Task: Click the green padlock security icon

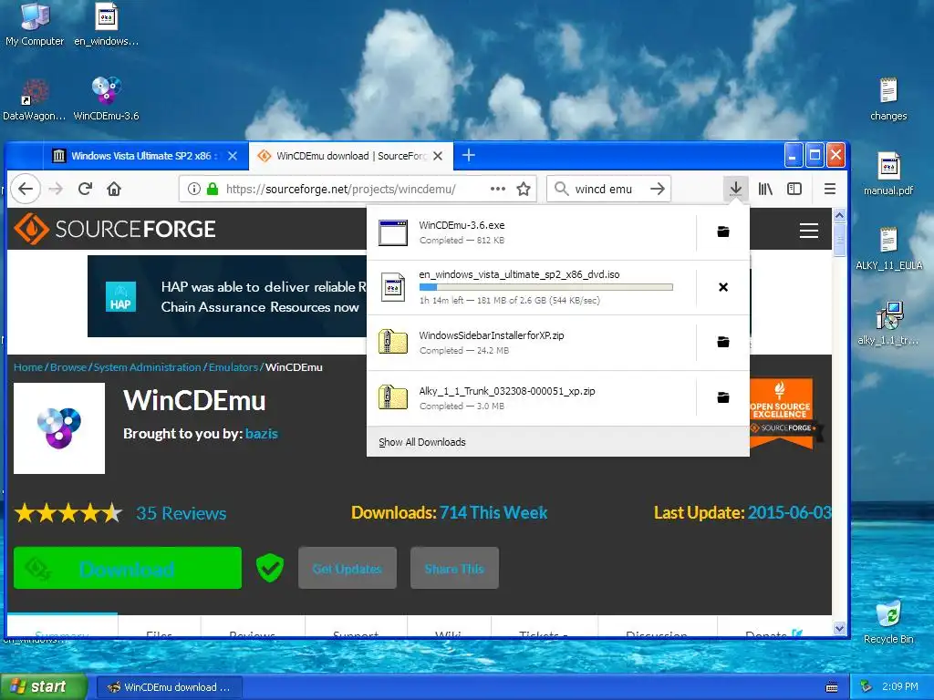Action: [x=212, y=189]
